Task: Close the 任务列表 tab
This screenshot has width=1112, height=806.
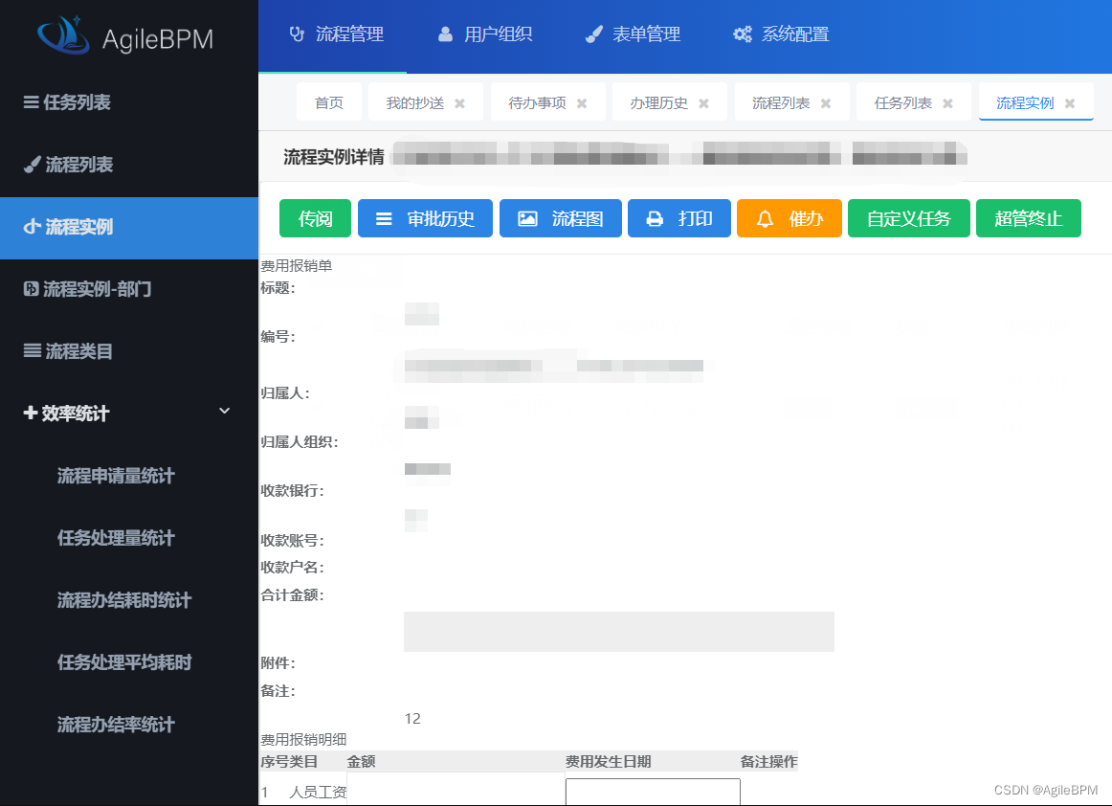Action: [x=946, y=101]
